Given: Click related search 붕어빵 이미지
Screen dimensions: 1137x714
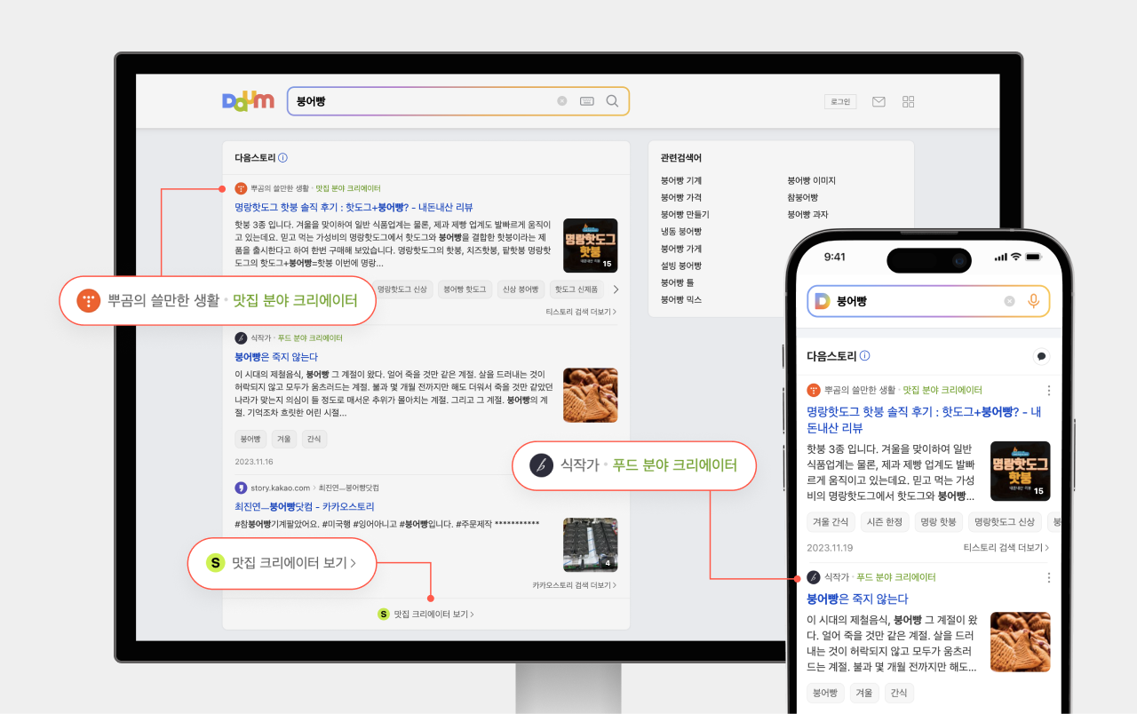Looking at the screenshot, I should [x=812, y=181].
